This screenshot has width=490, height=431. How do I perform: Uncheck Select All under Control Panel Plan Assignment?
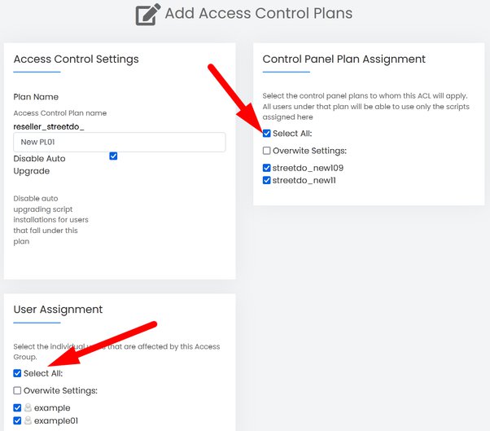point(266,134)
